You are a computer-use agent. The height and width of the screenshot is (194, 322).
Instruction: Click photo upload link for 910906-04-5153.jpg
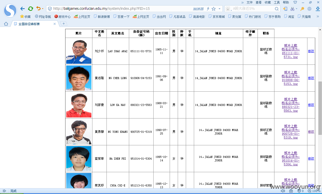[x=291, y=78]
